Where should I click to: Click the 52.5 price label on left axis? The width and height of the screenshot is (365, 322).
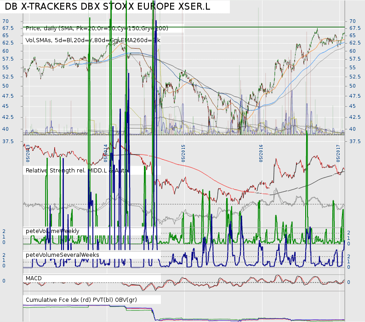pos(8,77)
